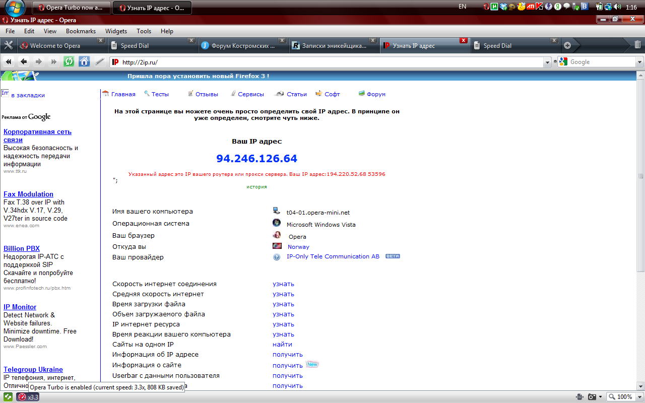This screenshot has height=403, width=645.
Task: Switch to the Форум Костромских tab
Action: [243, 45]
